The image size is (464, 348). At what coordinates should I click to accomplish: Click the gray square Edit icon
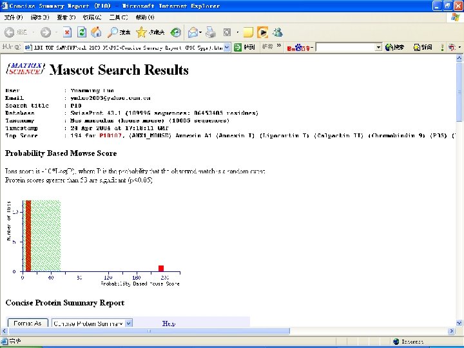coord(227,32)
